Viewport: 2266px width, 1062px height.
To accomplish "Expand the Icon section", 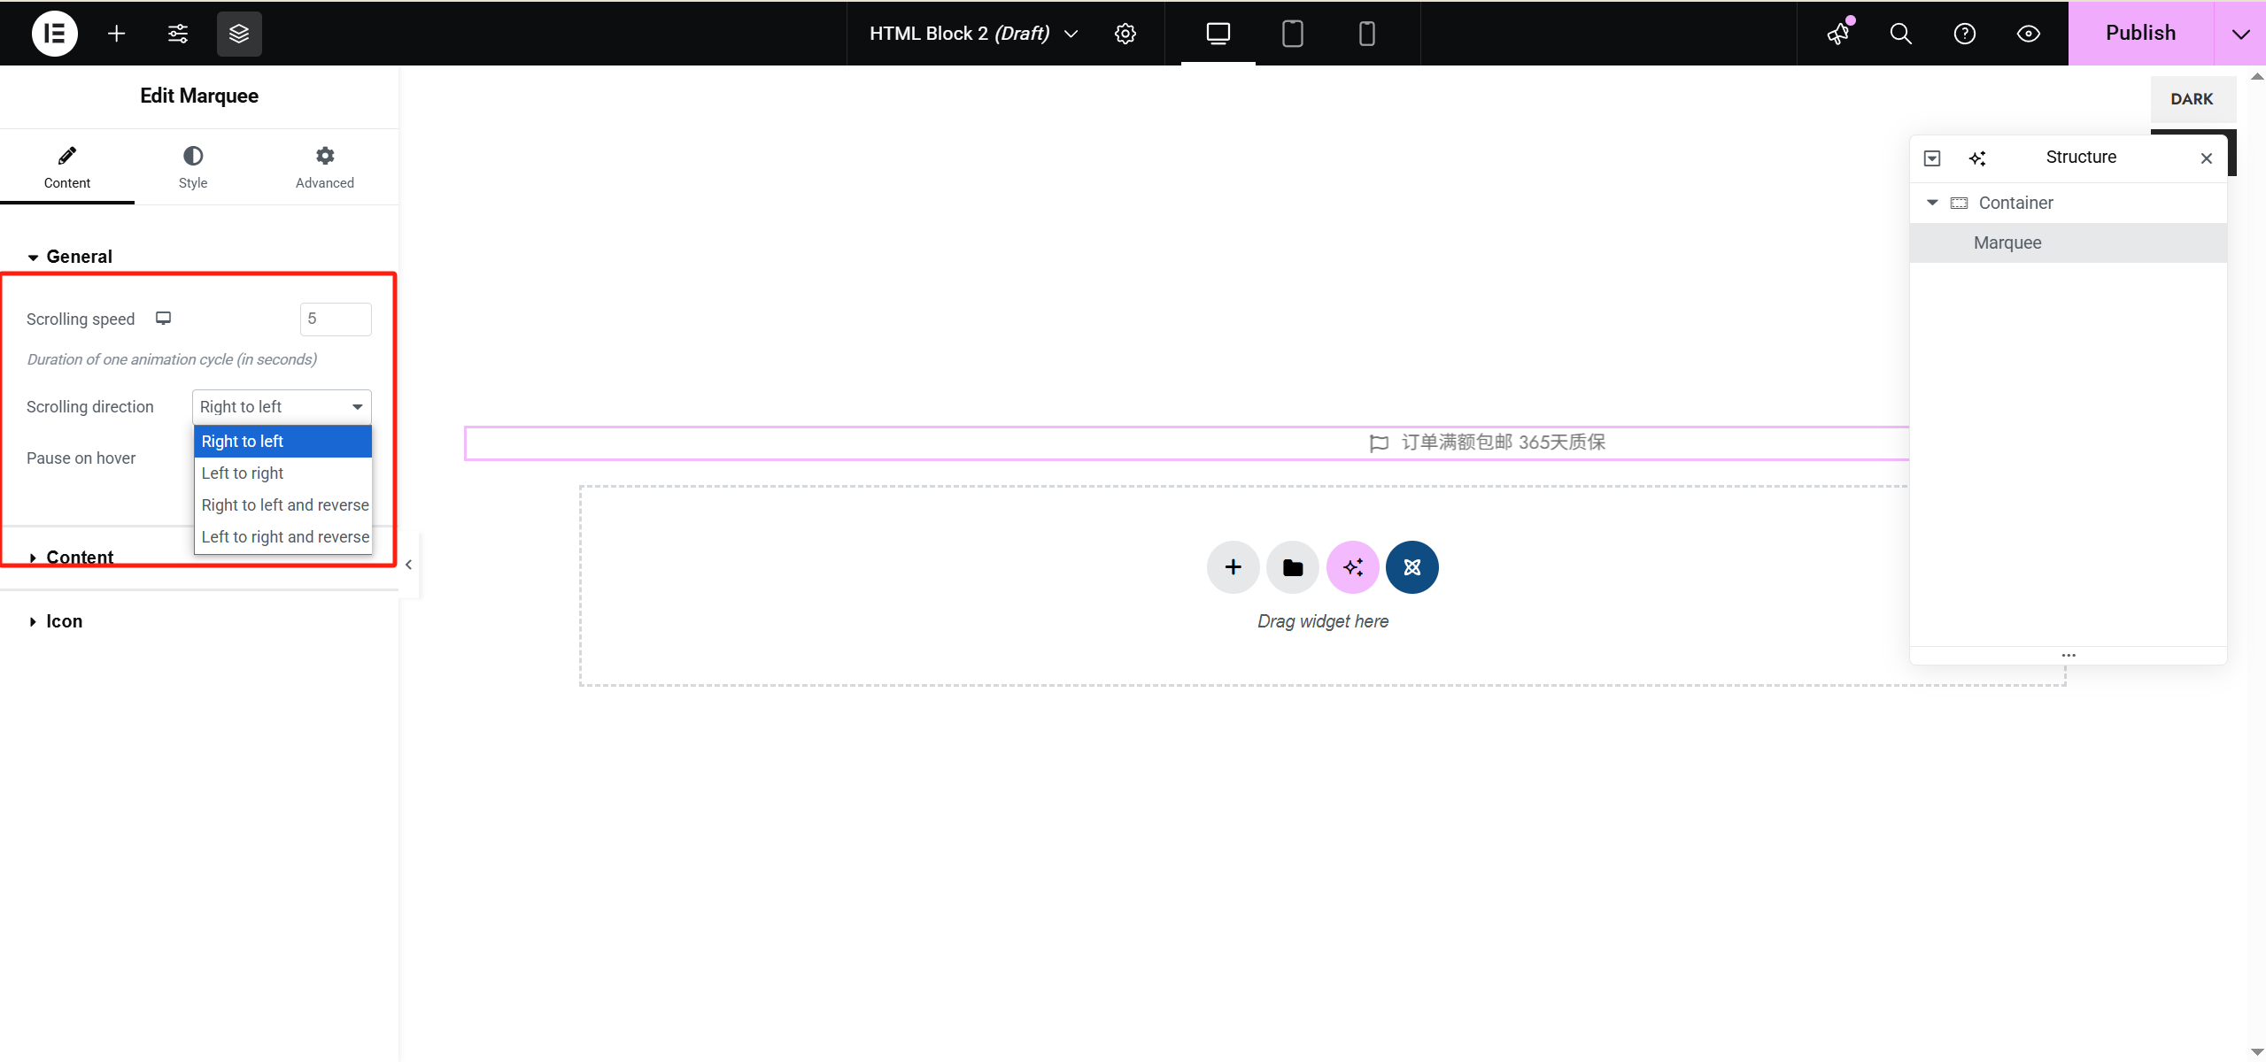I will coord(62,620).
